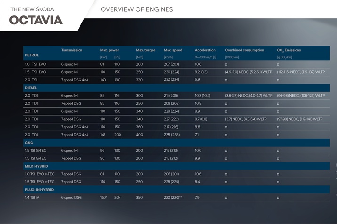The image size is (337, 224).
Task: Click the '8.4' acceleration value
Action: [x=197, y=182]
